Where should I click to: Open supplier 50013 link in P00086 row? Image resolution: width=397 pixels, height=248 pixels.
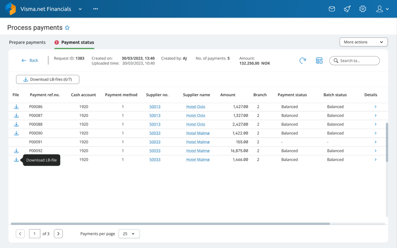[x=155, y=107]
